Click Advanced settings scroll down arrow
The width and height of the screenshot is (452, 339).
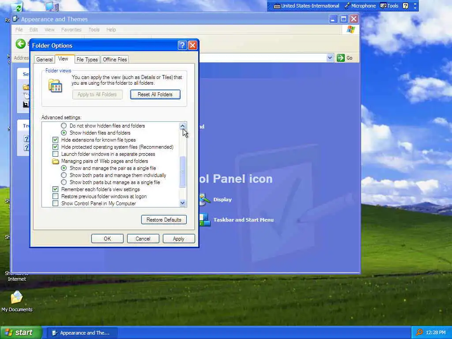pyautogui.click(x=182, y=203)
